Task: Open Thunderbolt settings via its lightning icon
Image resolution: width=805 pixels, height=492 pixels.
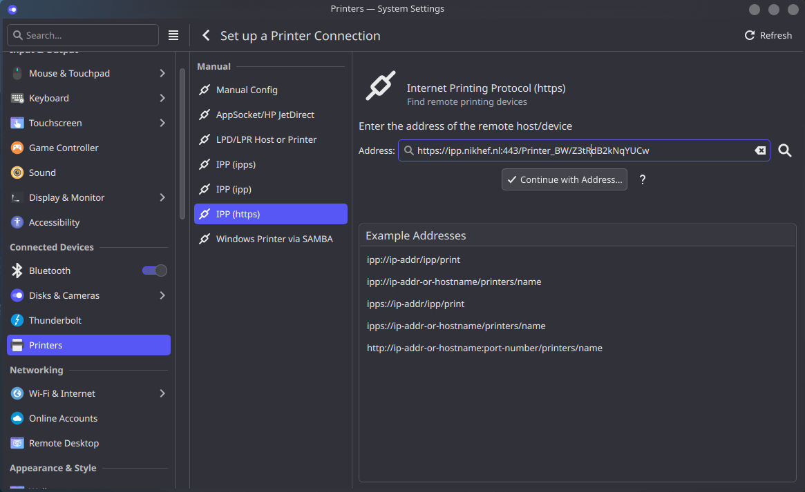Action: click(x=17, y=320)
